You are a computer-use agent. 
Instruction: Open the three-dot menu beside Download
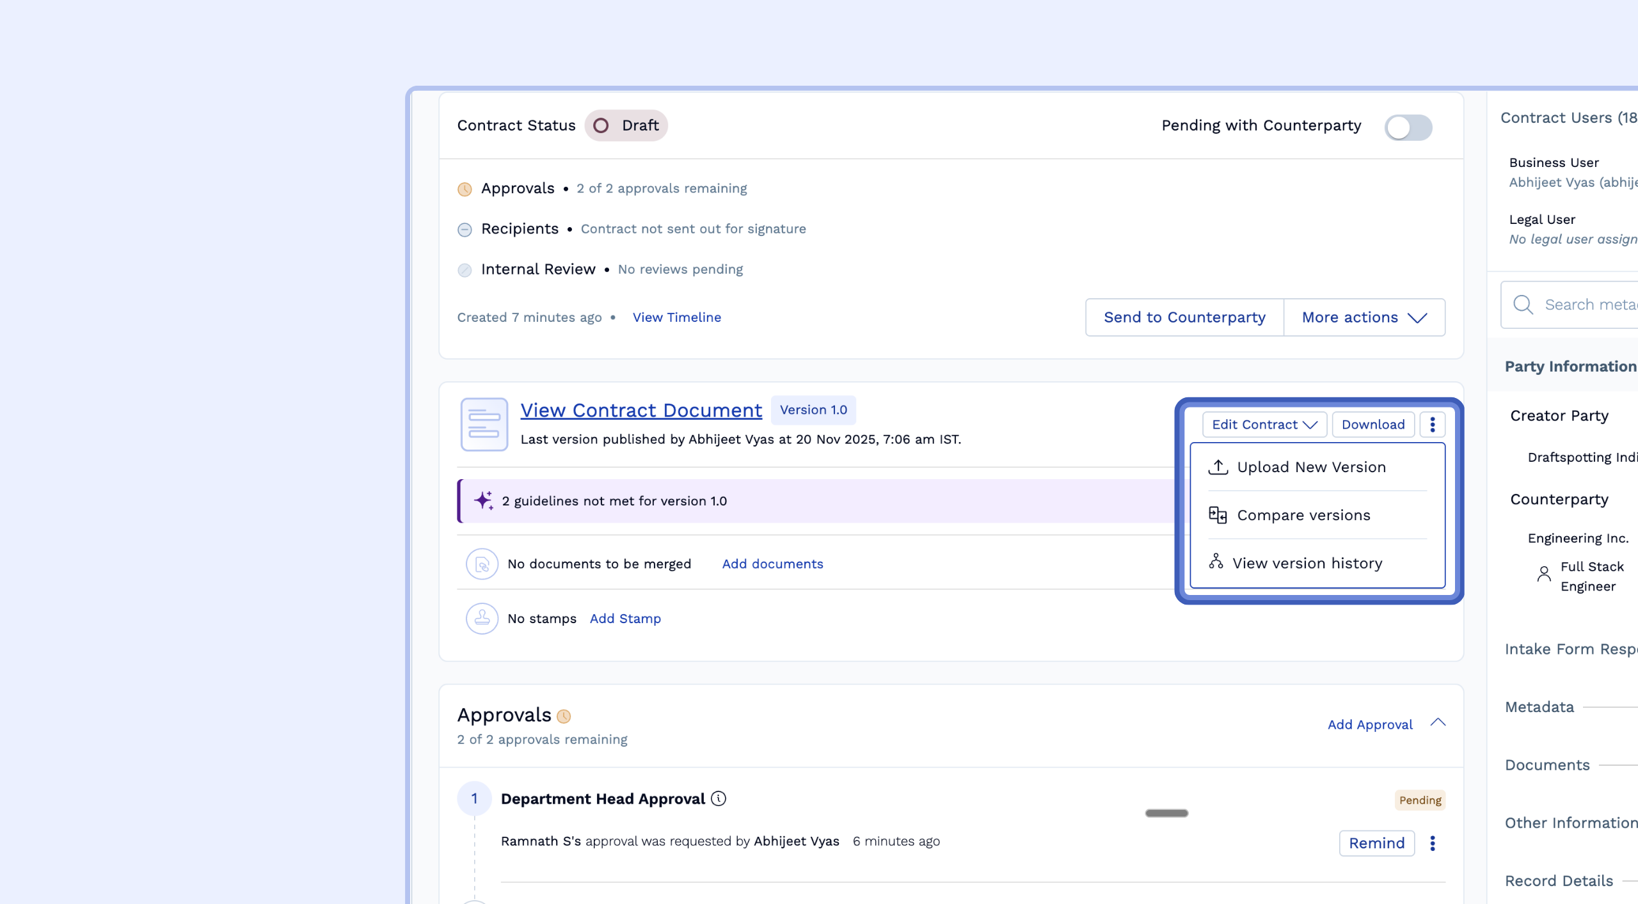1432,425
